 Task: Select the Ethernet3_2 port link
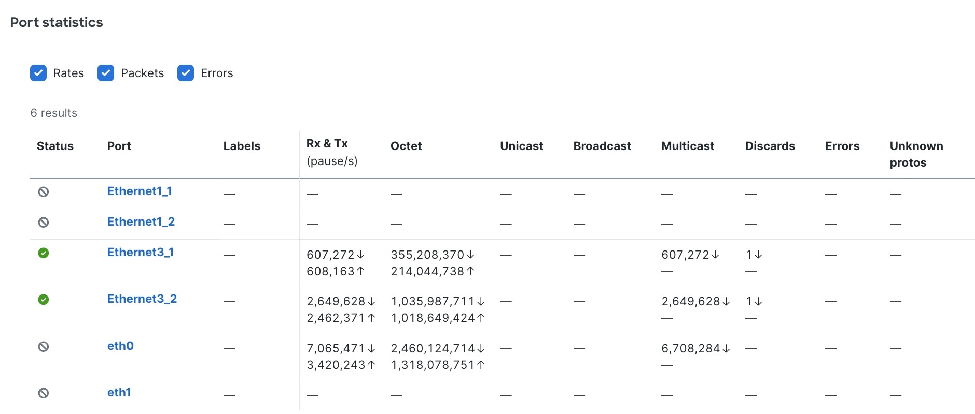[142, 299]
